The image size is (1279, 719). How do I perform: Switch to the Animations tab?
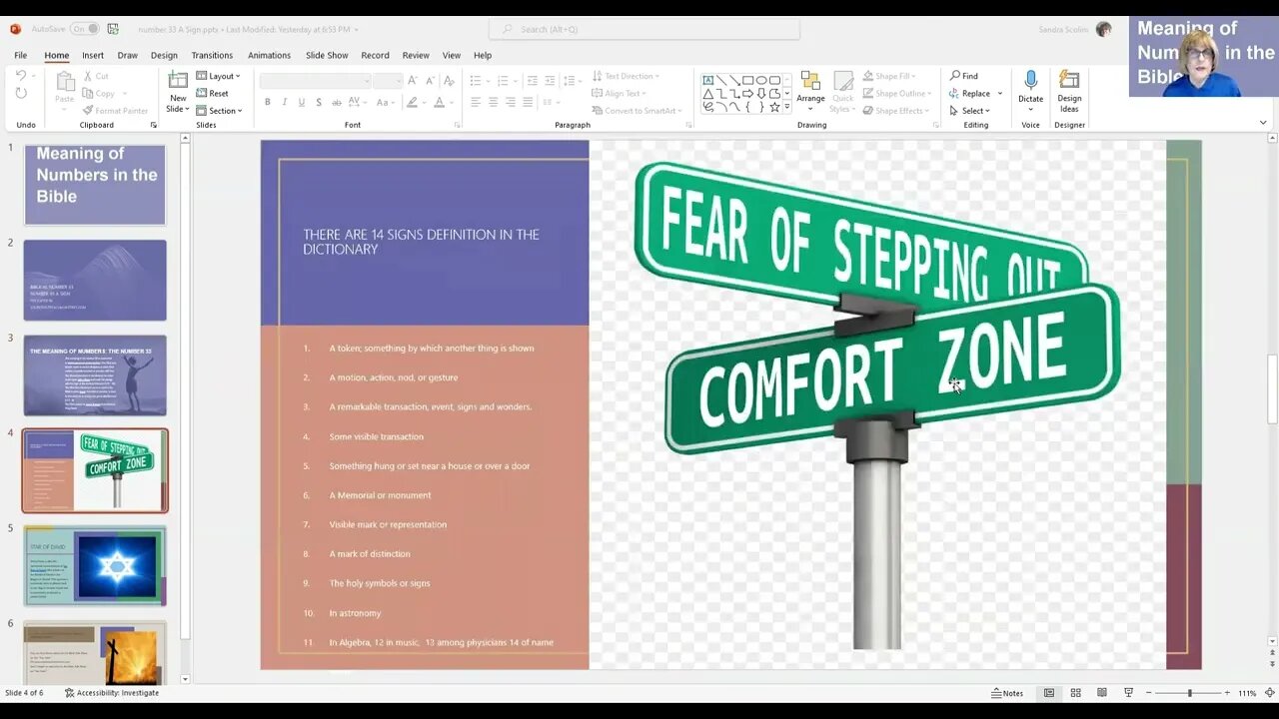[269, 55]
